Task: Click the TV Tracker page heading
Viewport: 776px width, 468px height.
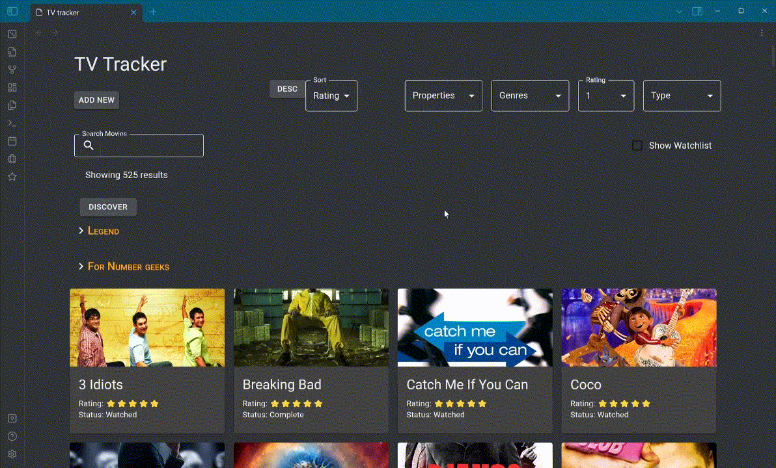Action: click(x=120, y=64)
